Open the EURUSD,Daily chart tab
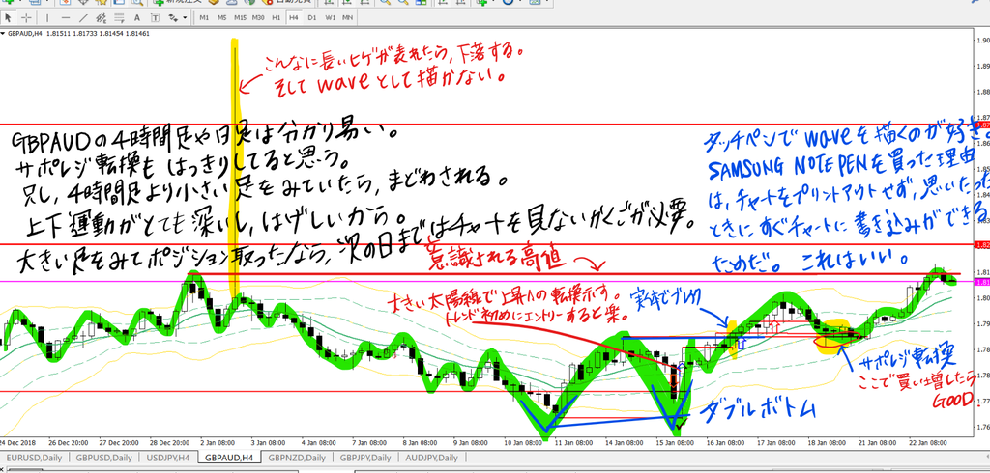The image size is (990, 473). point(34,458)
